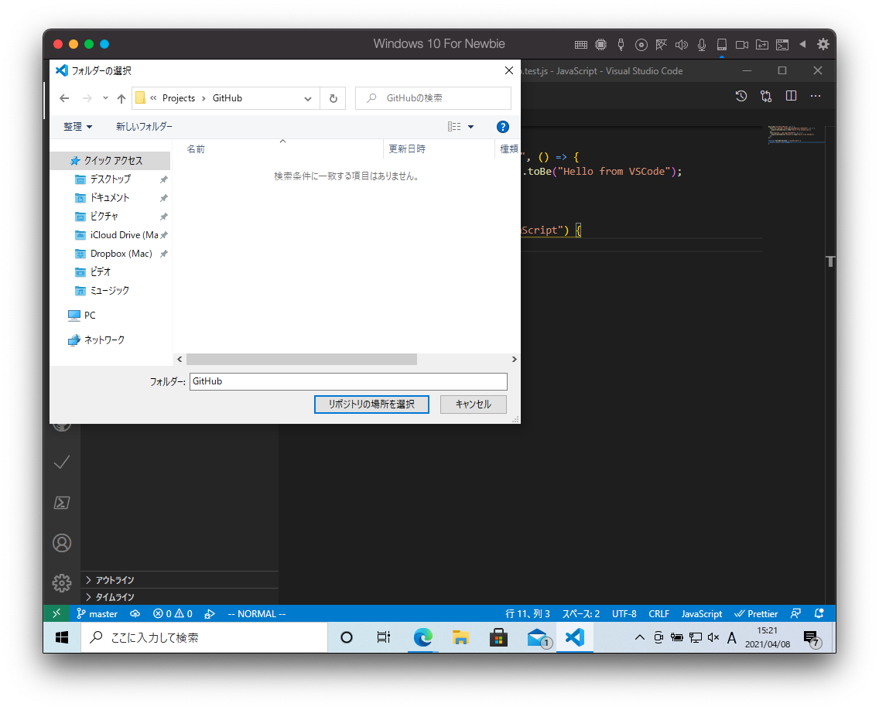Open VS Code editor more actions menu
The height and width of the screenshot is (710, 879).
click(x=816, y=96)
